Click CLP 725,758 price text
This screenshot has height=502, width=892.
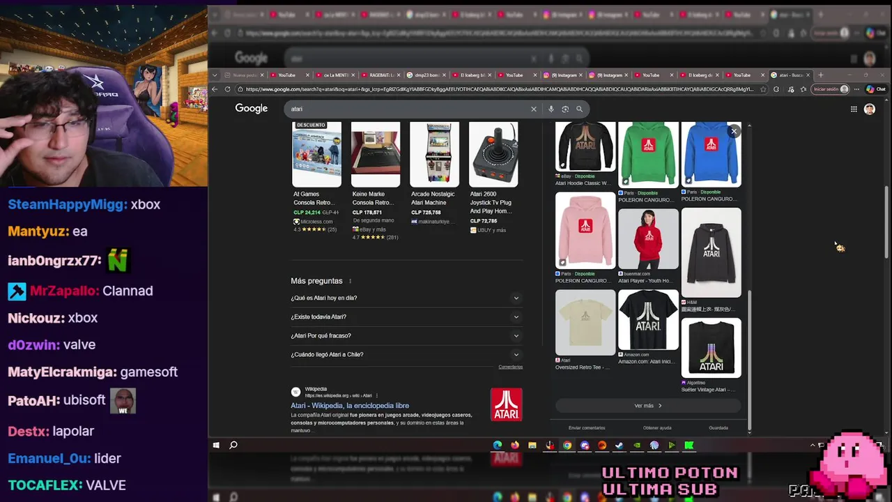pos(426,213)
